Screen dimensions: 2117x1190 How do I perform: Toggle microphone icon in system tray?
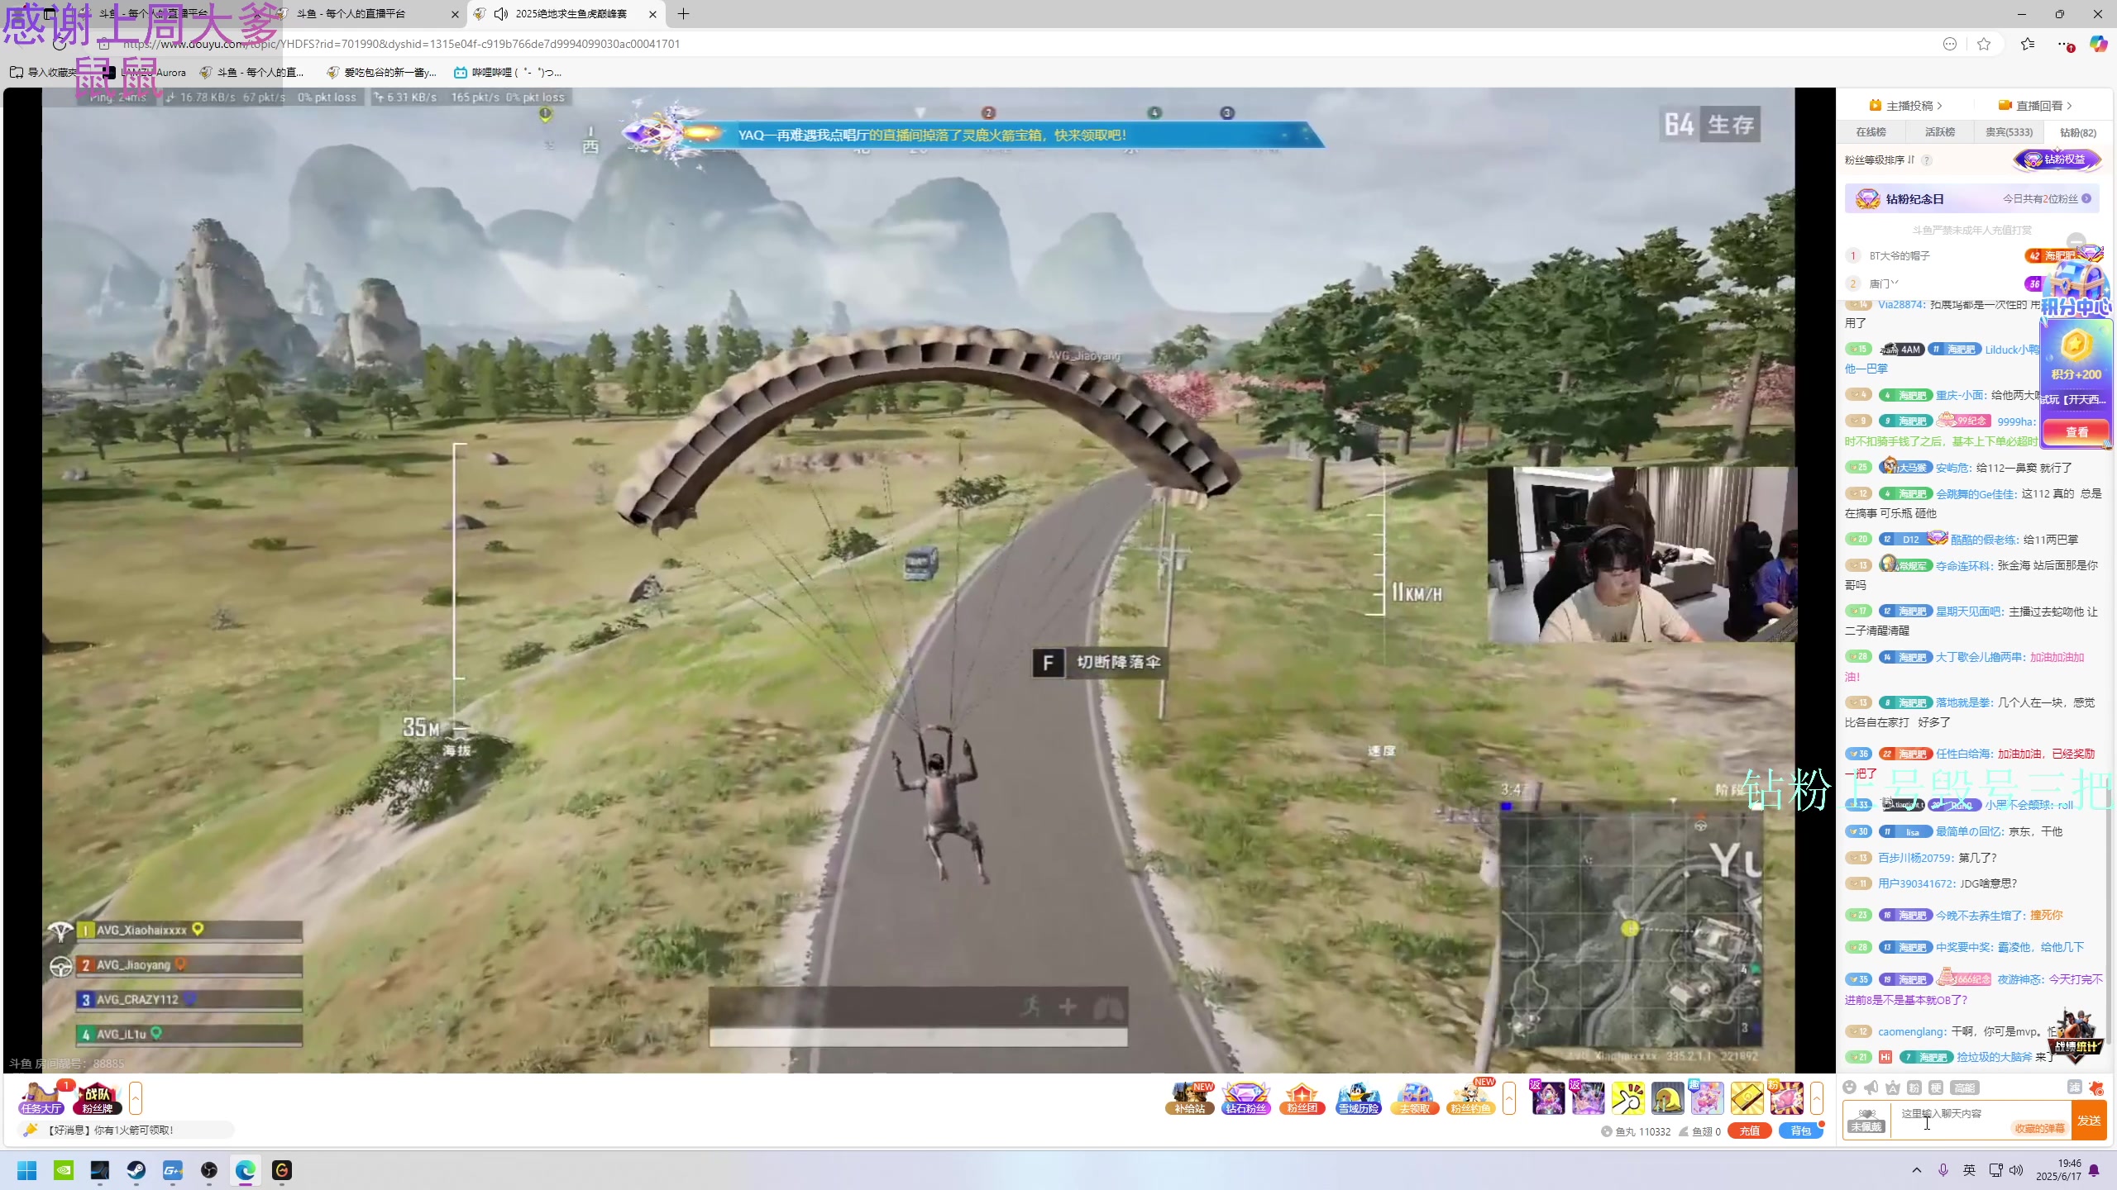(1943, 1170)
